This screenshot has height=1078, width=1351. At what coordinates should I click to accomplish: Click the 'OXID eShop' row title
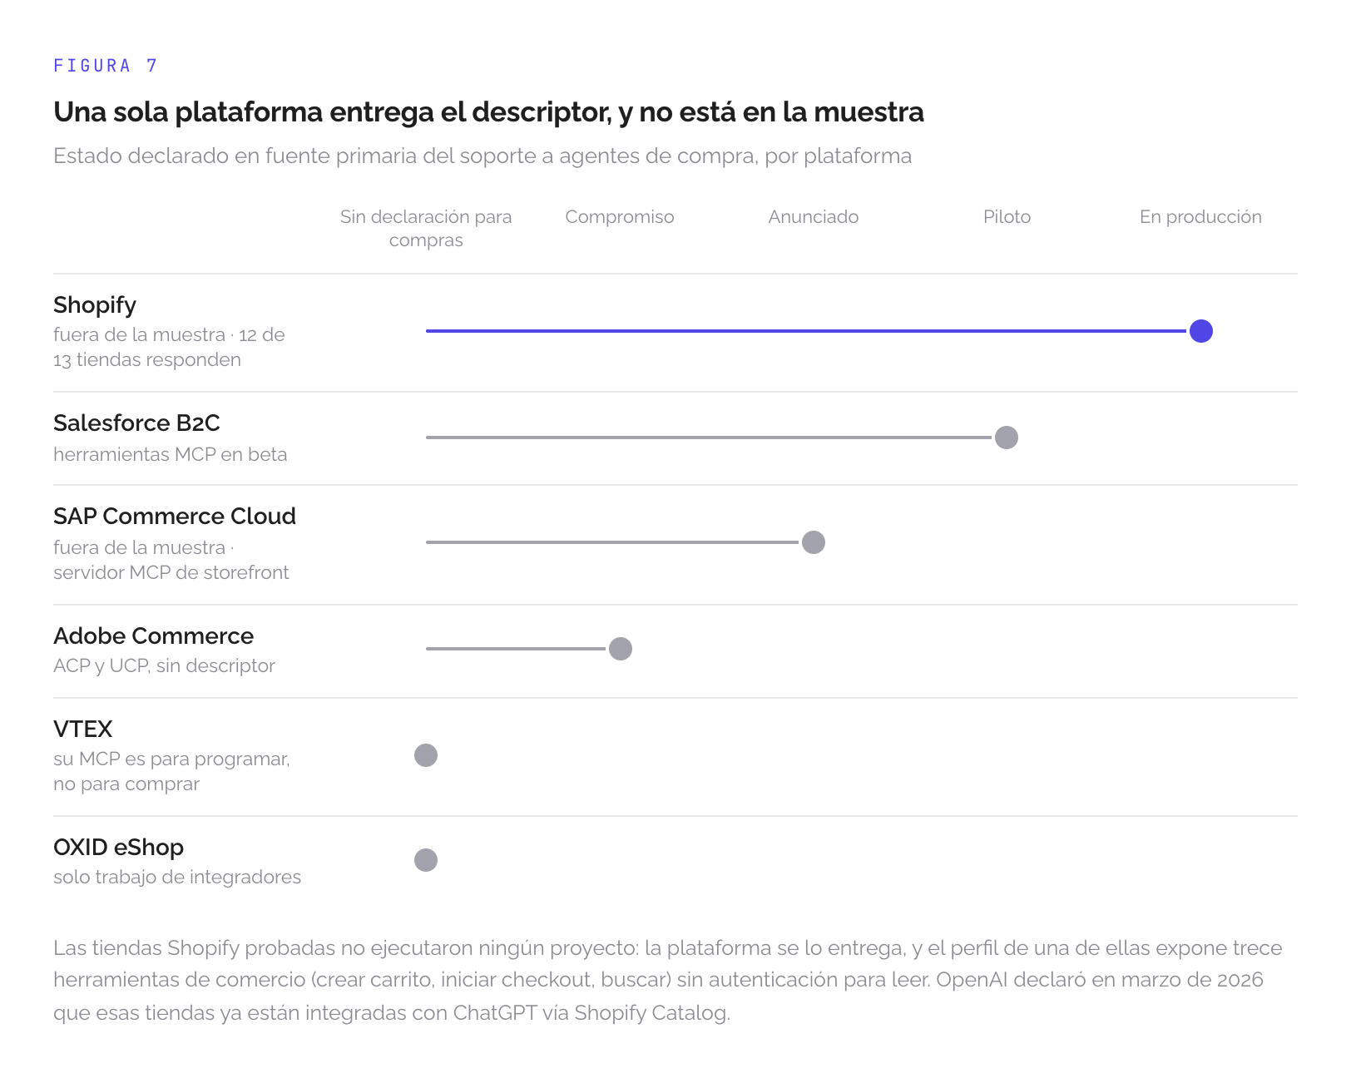(x=118, y=848)
